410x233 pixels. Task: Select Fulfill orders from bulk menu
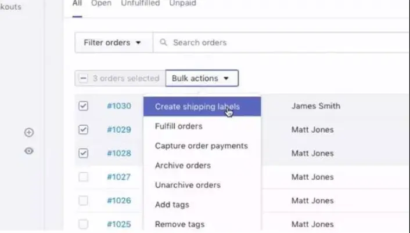point(178,126)
